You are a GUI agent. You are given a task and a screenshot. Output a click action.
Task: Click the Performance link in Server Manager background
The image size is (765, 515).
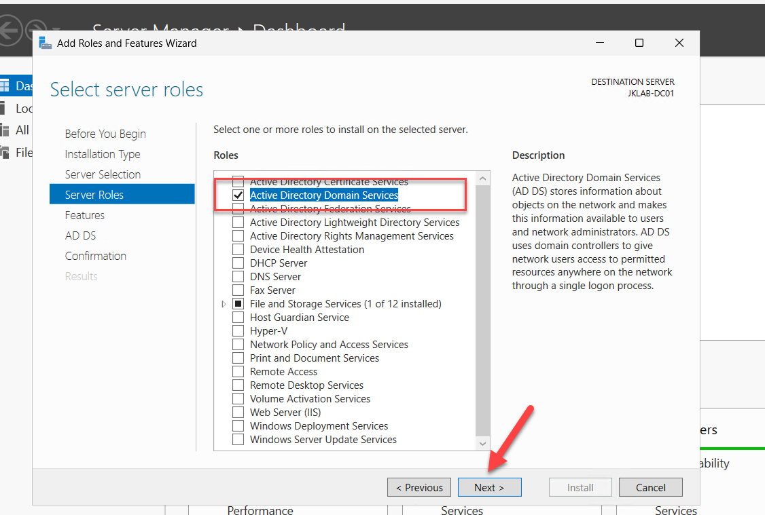pos(260,510)
